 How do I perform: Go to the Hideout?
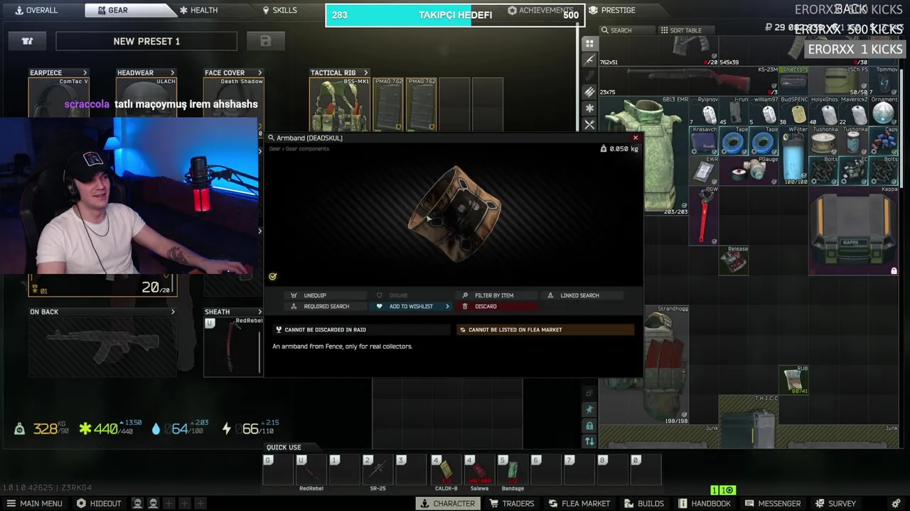coord(99,503)
